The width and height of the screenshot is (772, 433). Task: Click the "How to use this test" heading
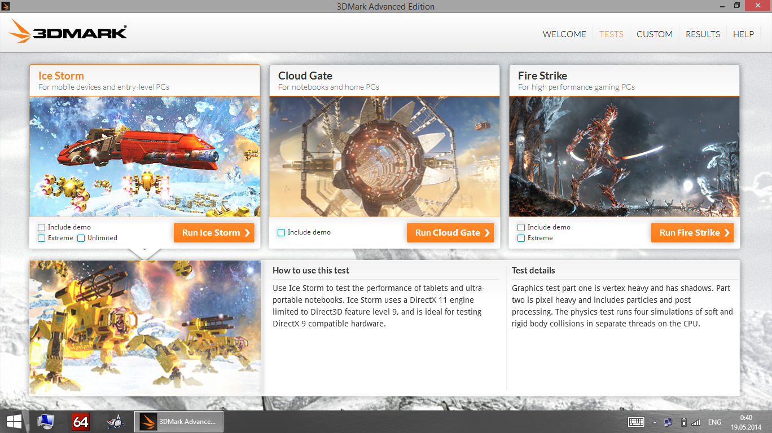coord(311,271)
